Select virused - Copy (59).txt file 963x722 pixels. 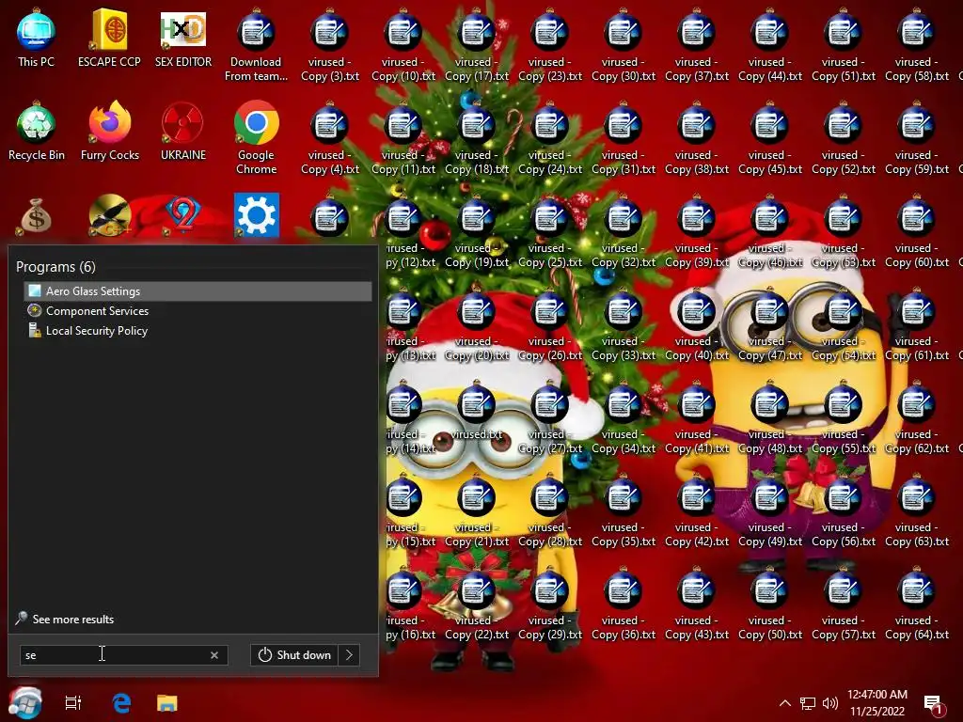917,138
